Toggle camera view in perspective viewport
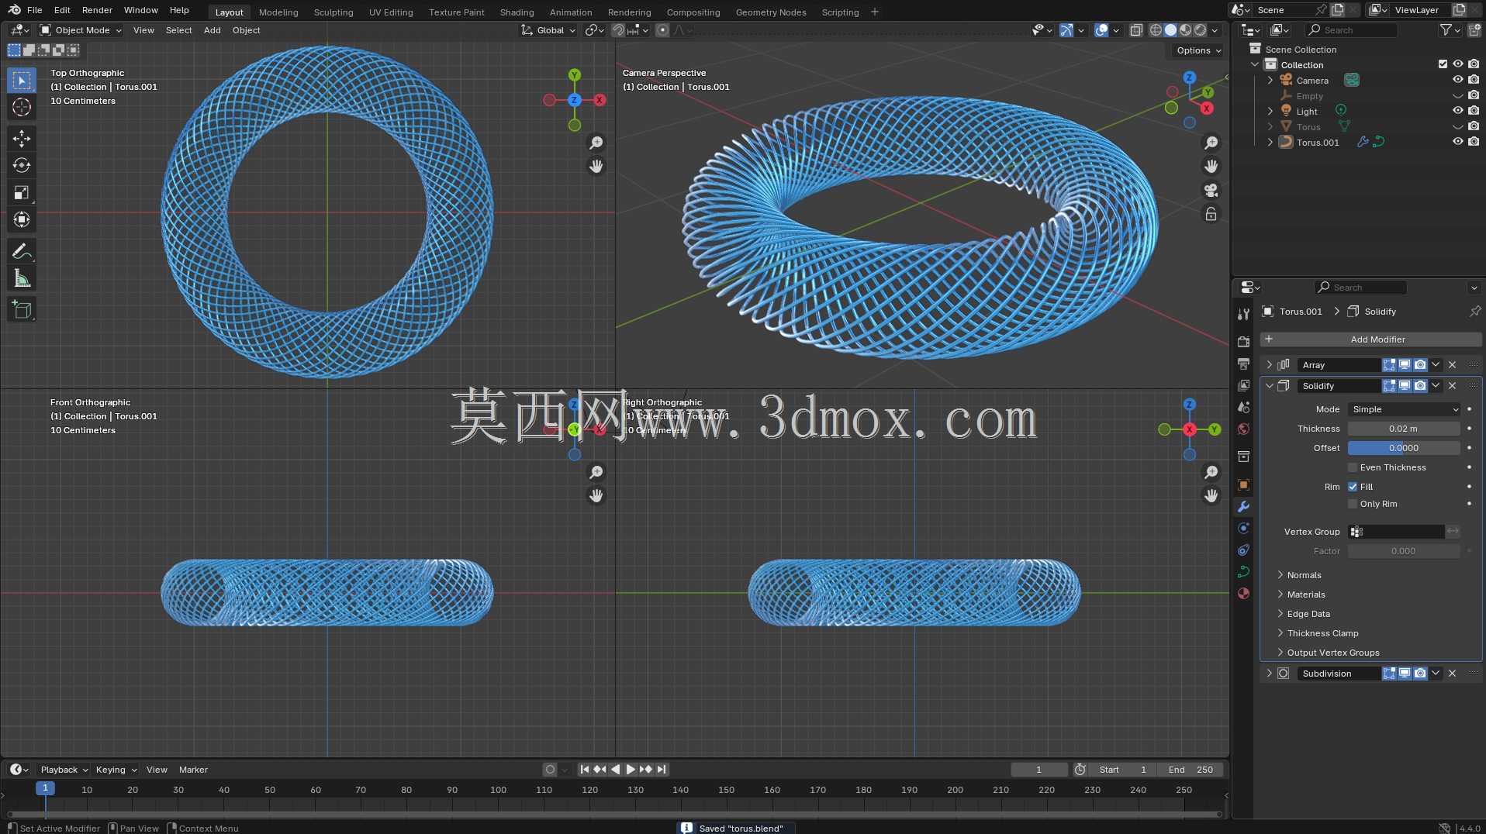The height and width of the screenshot is (834, 1486). pyautogui.click(x=1211, y=190)
